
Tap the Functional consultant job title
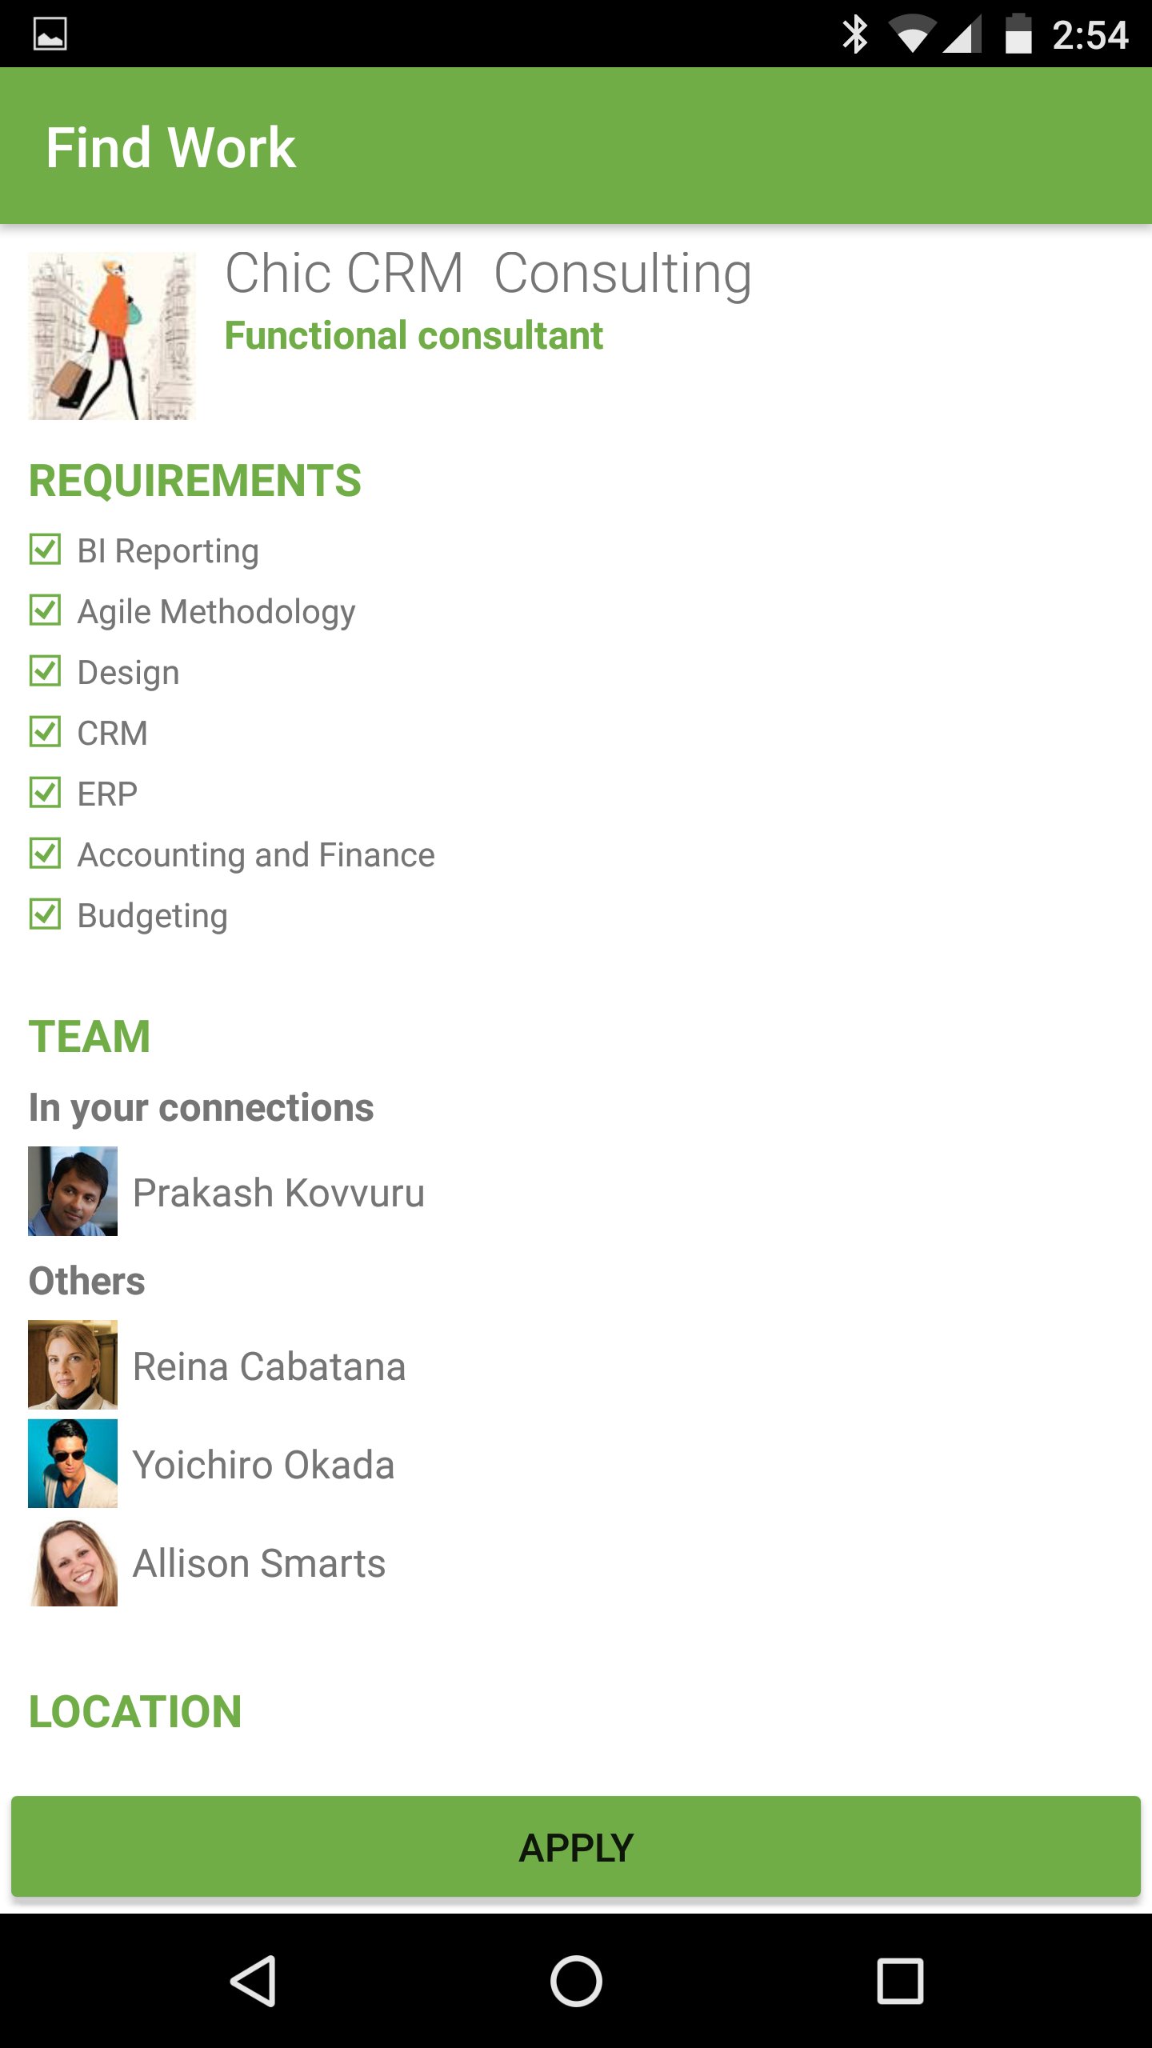click(x=414, y=335)
